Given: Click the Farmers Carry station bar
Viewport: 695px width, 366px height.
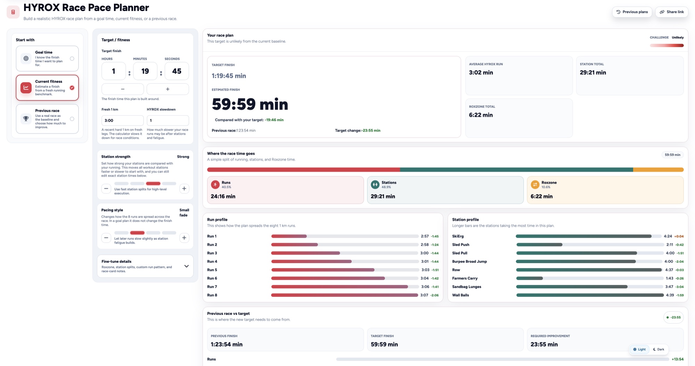Looking at the screenshot, I should coord(590,278).
